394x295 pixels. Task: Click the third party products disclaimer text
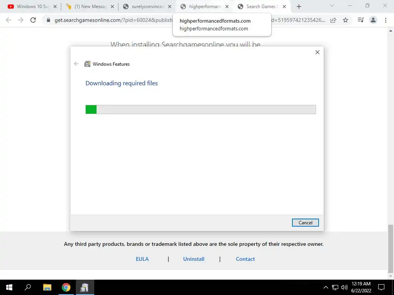194,244
